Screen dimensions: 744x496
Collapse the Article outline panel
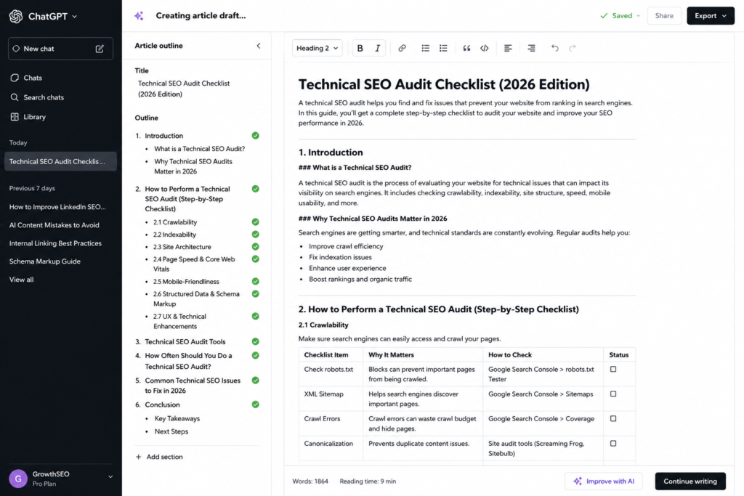pyautogui.click(x=259, y=46)
